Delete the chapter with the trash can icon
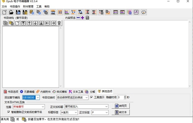The image size is (193, 123). point(59,23)
